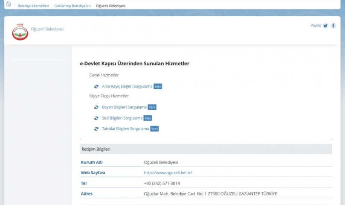Visit http://www.oguzeli.bel.tr/ website link
The width and height of the screenshot is (345, 205).
[x=168, y=173]
